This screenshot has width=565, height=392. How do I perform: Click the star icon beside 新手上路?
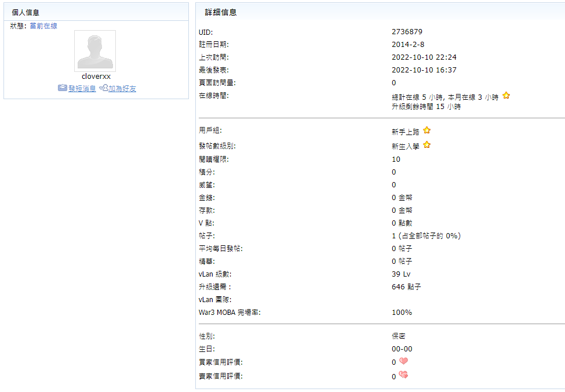(x=427, y=130)
